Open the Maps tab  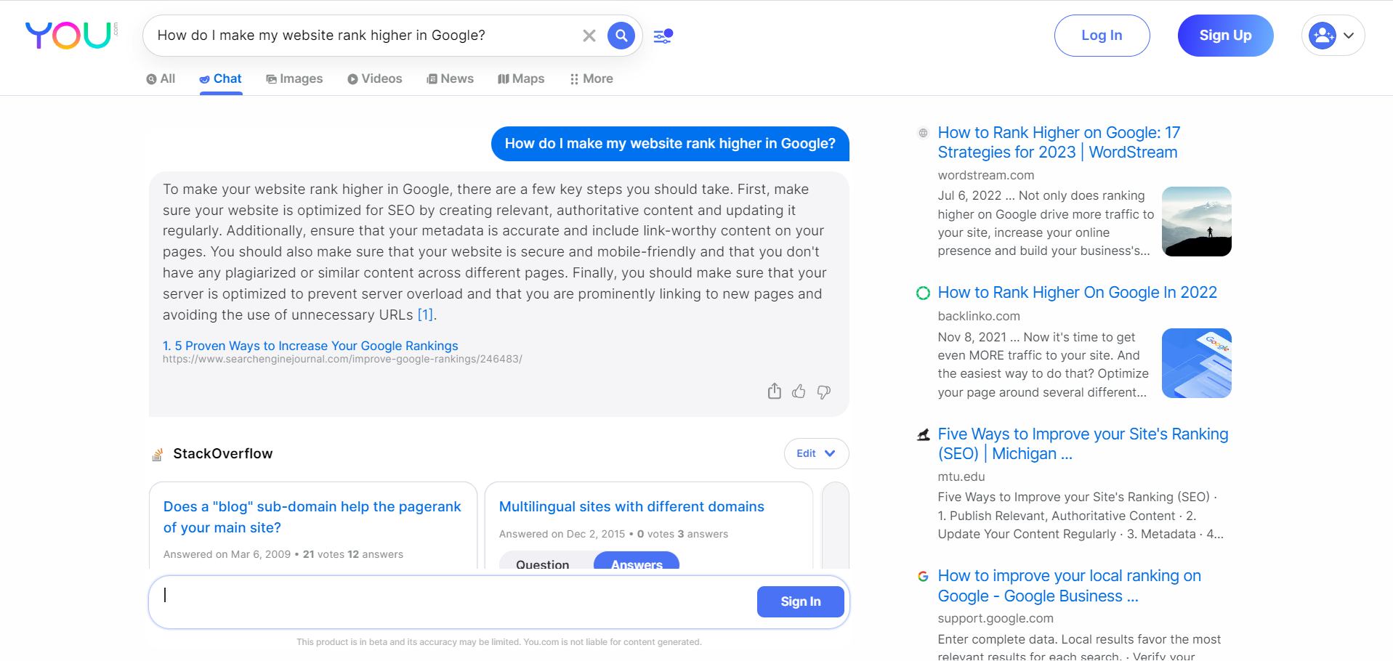click(x=521, y=78)
